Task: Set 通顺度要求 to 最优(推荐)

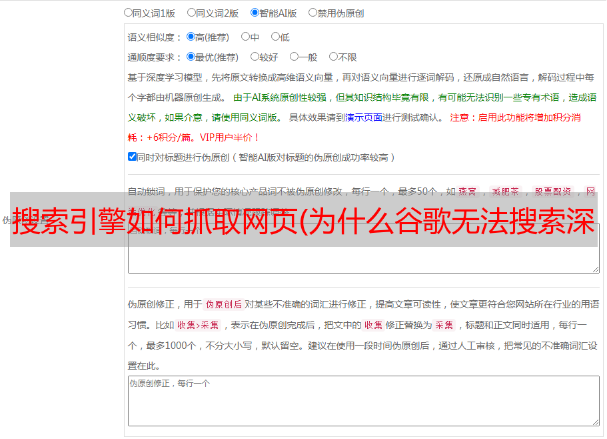Action: tap(191, 57)
